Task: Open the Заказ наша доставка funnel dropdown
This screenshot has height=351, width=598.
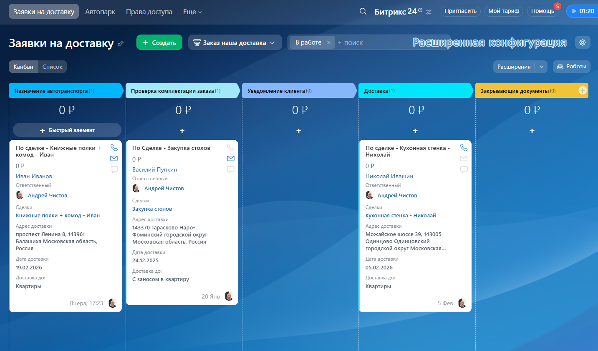Action: pos(235,42)
